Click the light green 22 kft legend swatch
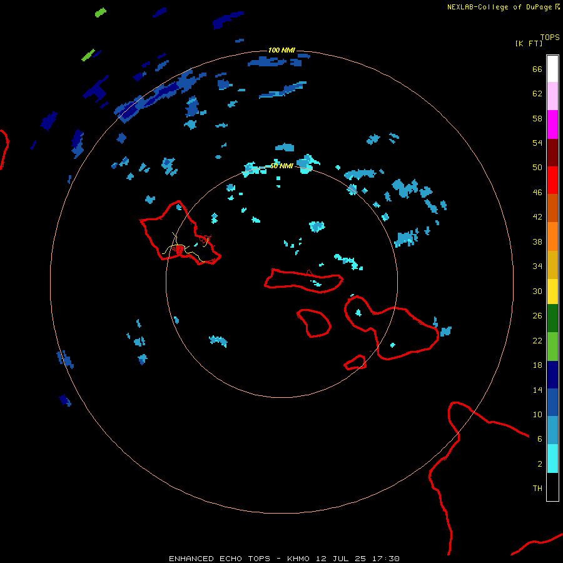 pyautogui.click(x=552, y=347)
